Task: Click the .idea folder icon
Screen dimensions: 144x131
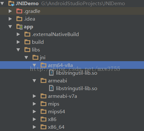Action: [19, 19]
